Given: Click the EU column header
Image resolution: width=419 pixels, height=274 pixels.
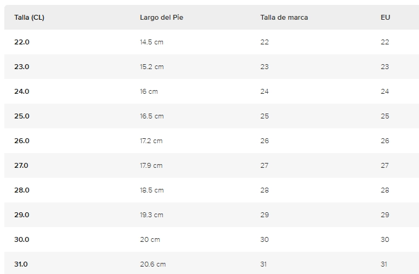Looking at the screenshot, I should pyautogui.click(x=385, y=17).
